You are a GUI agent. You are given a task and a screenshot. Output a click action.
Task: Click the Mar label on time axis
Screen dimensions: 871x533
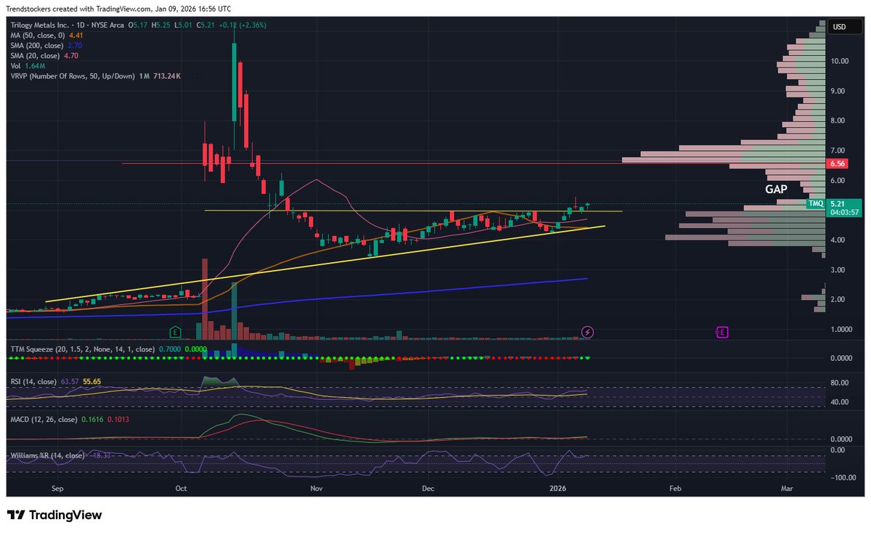click(786, 490)
